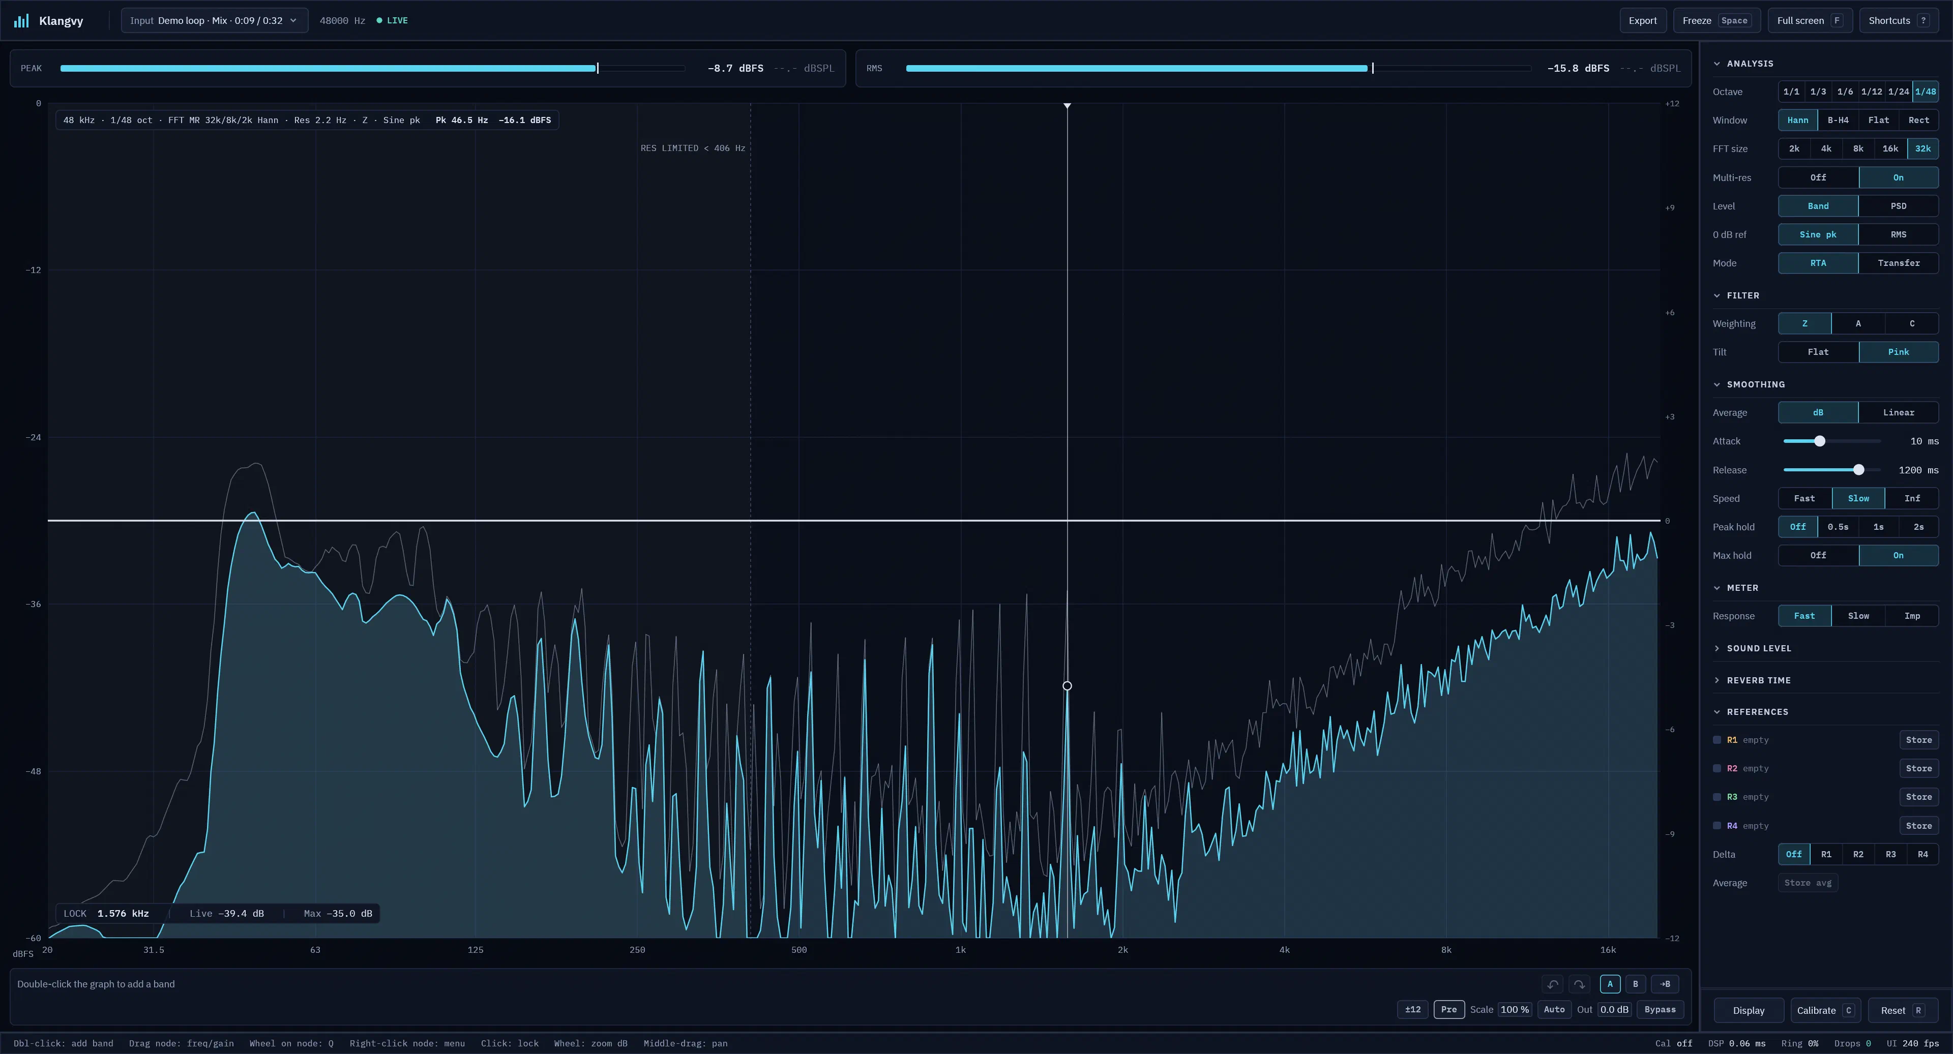Image resolution: width=1953 pixels, height=1054 pixels.
Task: Switch Mode to Transfer
Action: (x=1899, y=263)
